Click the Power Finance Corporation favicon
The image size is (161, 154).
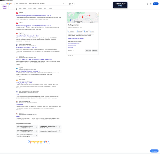17,45
